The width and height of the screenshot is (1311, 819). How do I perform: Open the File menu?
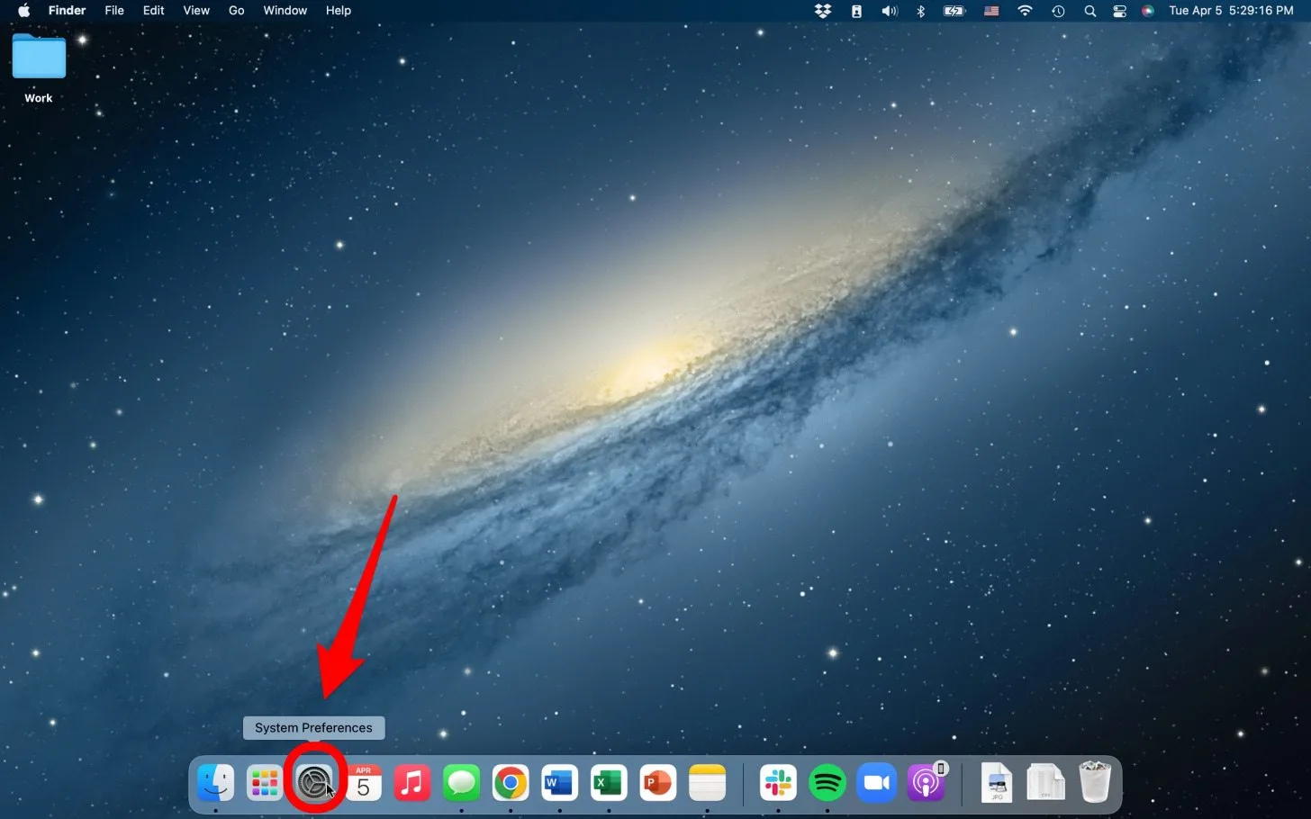click(x=114, y=11)
